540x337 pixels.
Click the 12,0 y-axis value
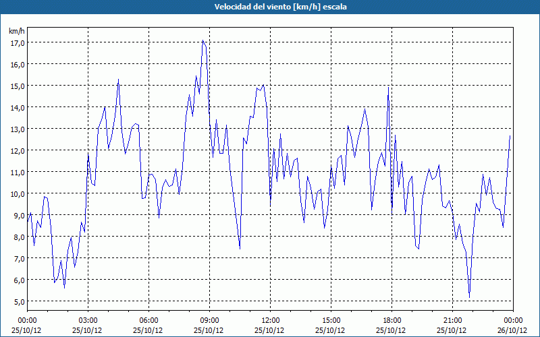[18, 150]
